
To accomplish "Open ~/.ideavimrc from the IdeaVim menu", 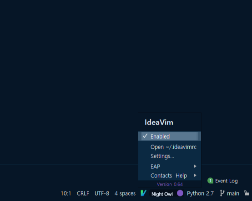I will click(x=170, y=147).
